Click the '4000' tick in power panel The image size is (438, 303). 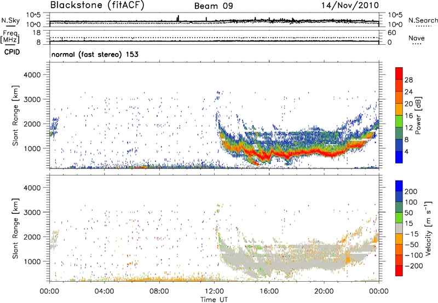coord(32,75)
